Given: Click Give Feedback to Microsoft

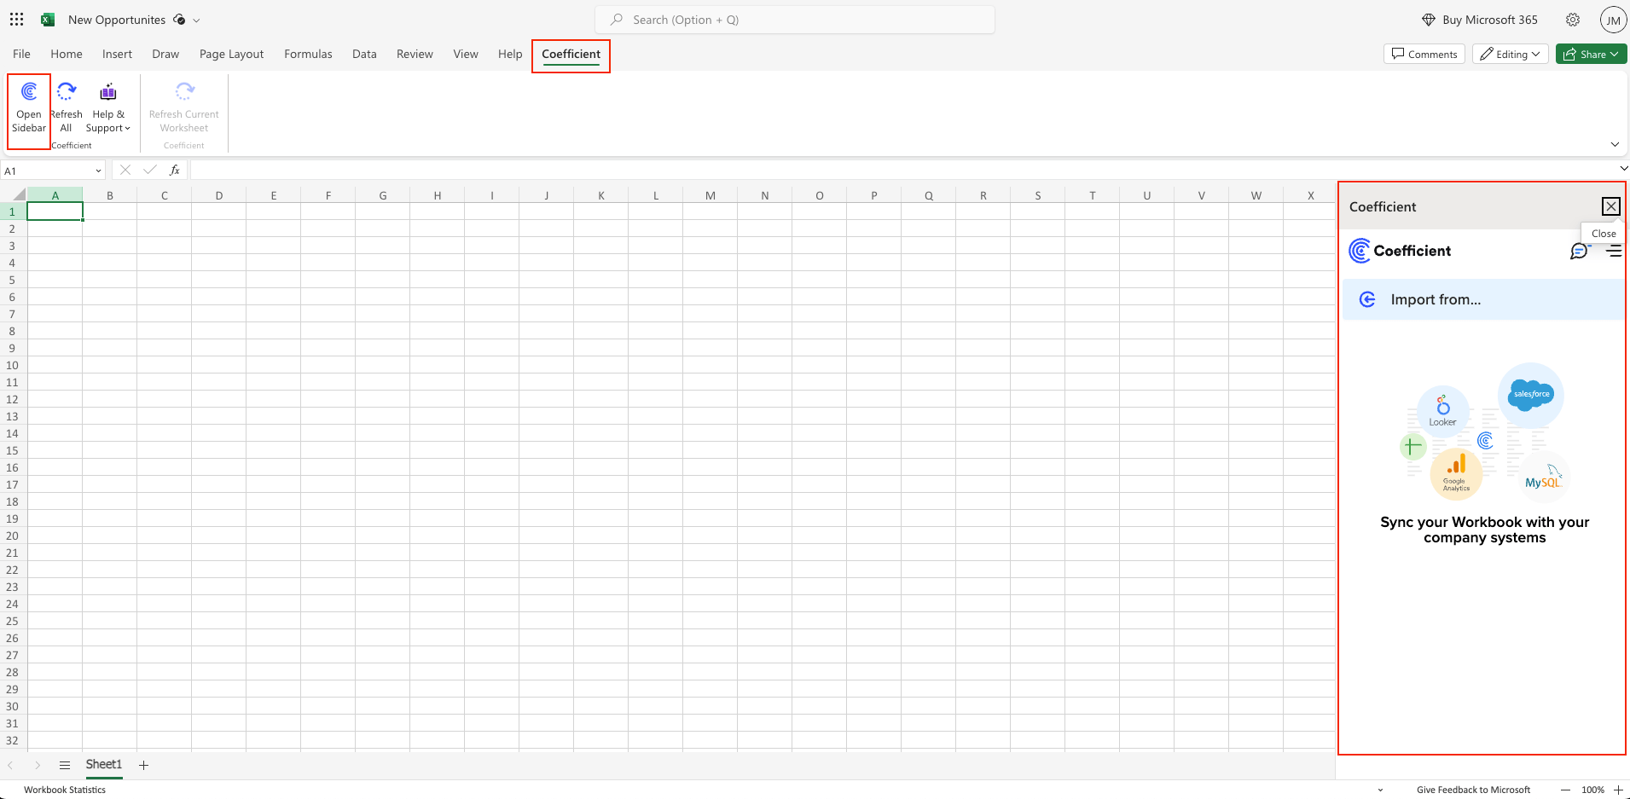Looking at the screenshot, I should pos(1473,790).
